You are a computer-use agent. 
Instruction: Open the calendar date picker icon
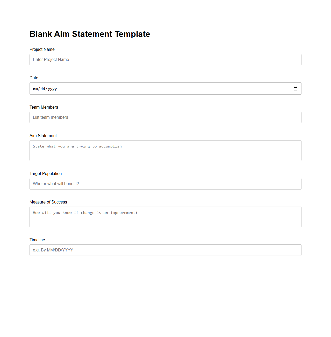click(296, 88)
